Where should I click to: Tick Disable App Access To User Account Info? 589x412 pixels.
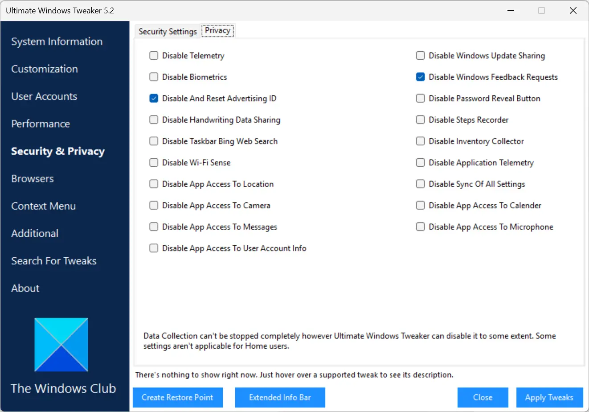[x=154, y=248]
